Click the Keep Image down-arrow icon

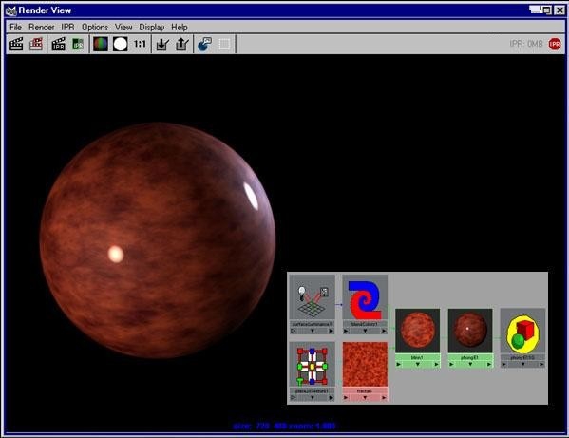click(161, 44)
